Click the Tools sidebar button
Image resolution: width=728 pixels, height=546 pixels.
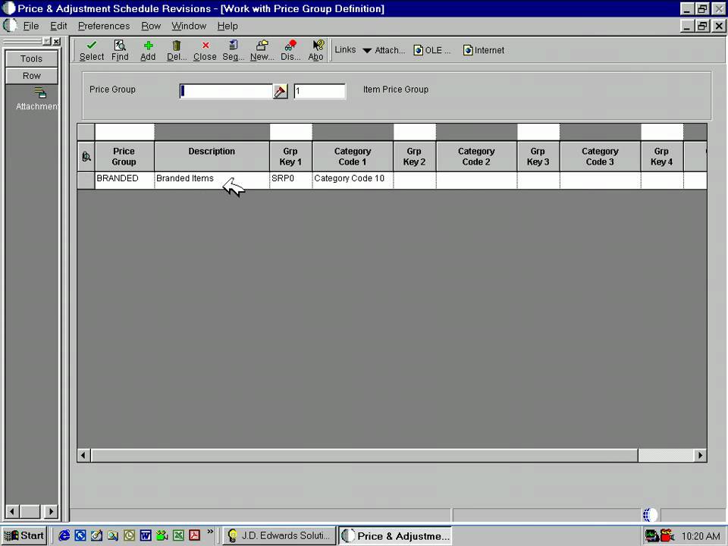tap(32, 58)
